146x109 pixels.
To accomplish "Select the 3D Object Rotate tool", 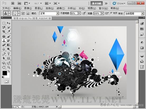I will [x=4, y=63].
